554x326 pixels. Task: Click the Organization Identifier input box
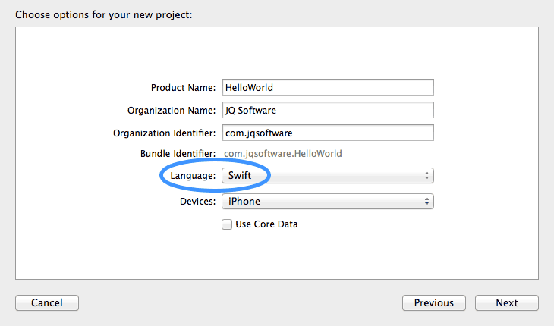tap(327, 133)
